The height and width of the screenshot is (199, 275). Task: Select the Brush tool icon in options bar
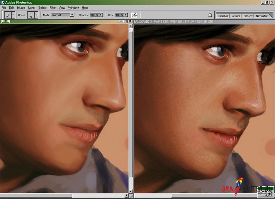8,15
